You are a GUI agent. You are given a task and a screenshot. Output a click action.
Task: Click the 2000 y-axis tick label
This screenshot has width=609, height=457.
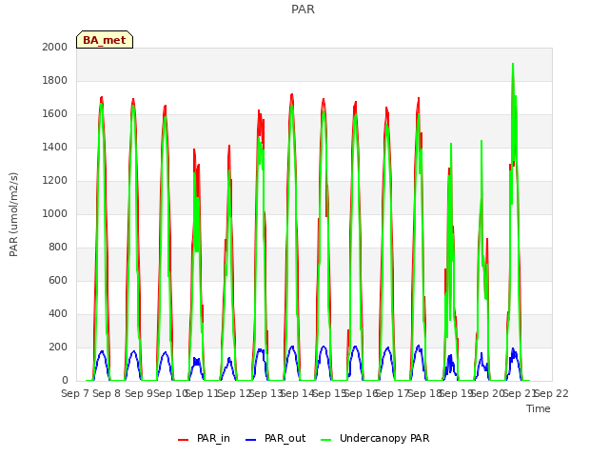[55, 47]
